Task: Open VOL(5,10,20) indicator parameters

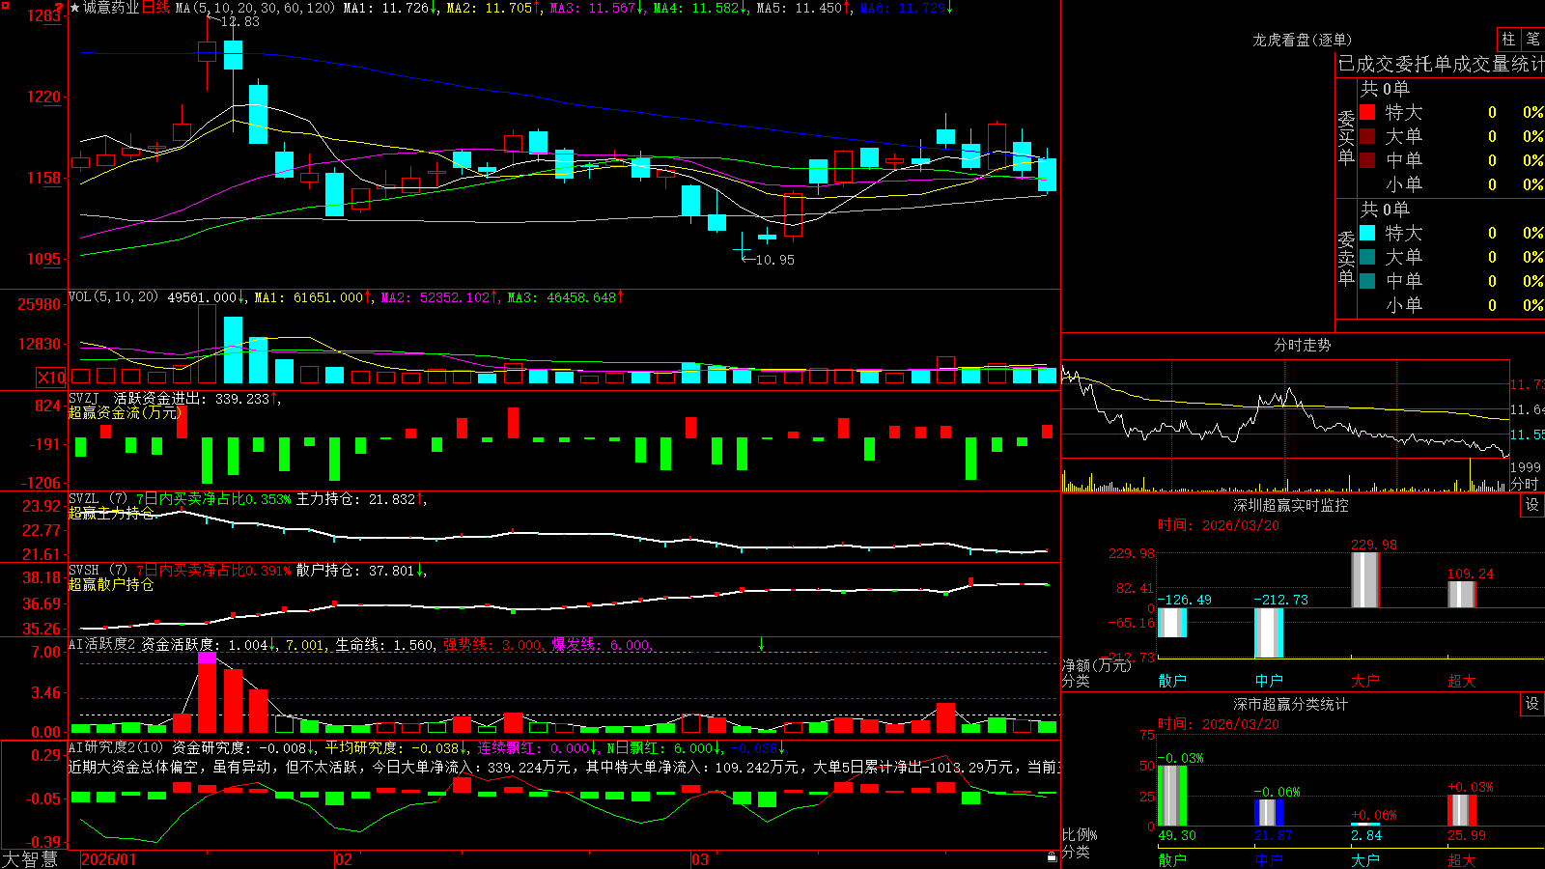Action: pyautogui.click(x=113, y=297)
